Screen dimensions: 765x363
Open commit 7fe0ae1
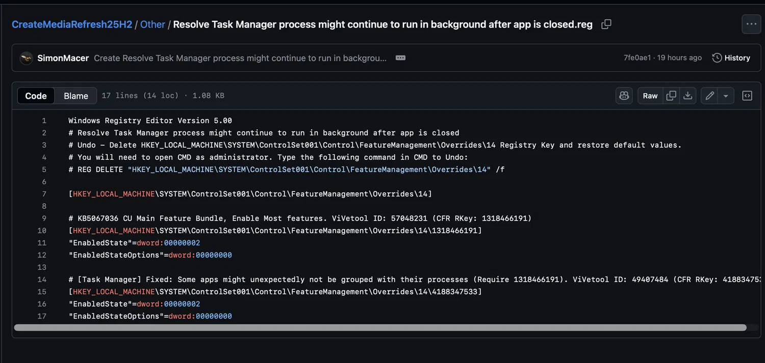click(x=637, y=58)
